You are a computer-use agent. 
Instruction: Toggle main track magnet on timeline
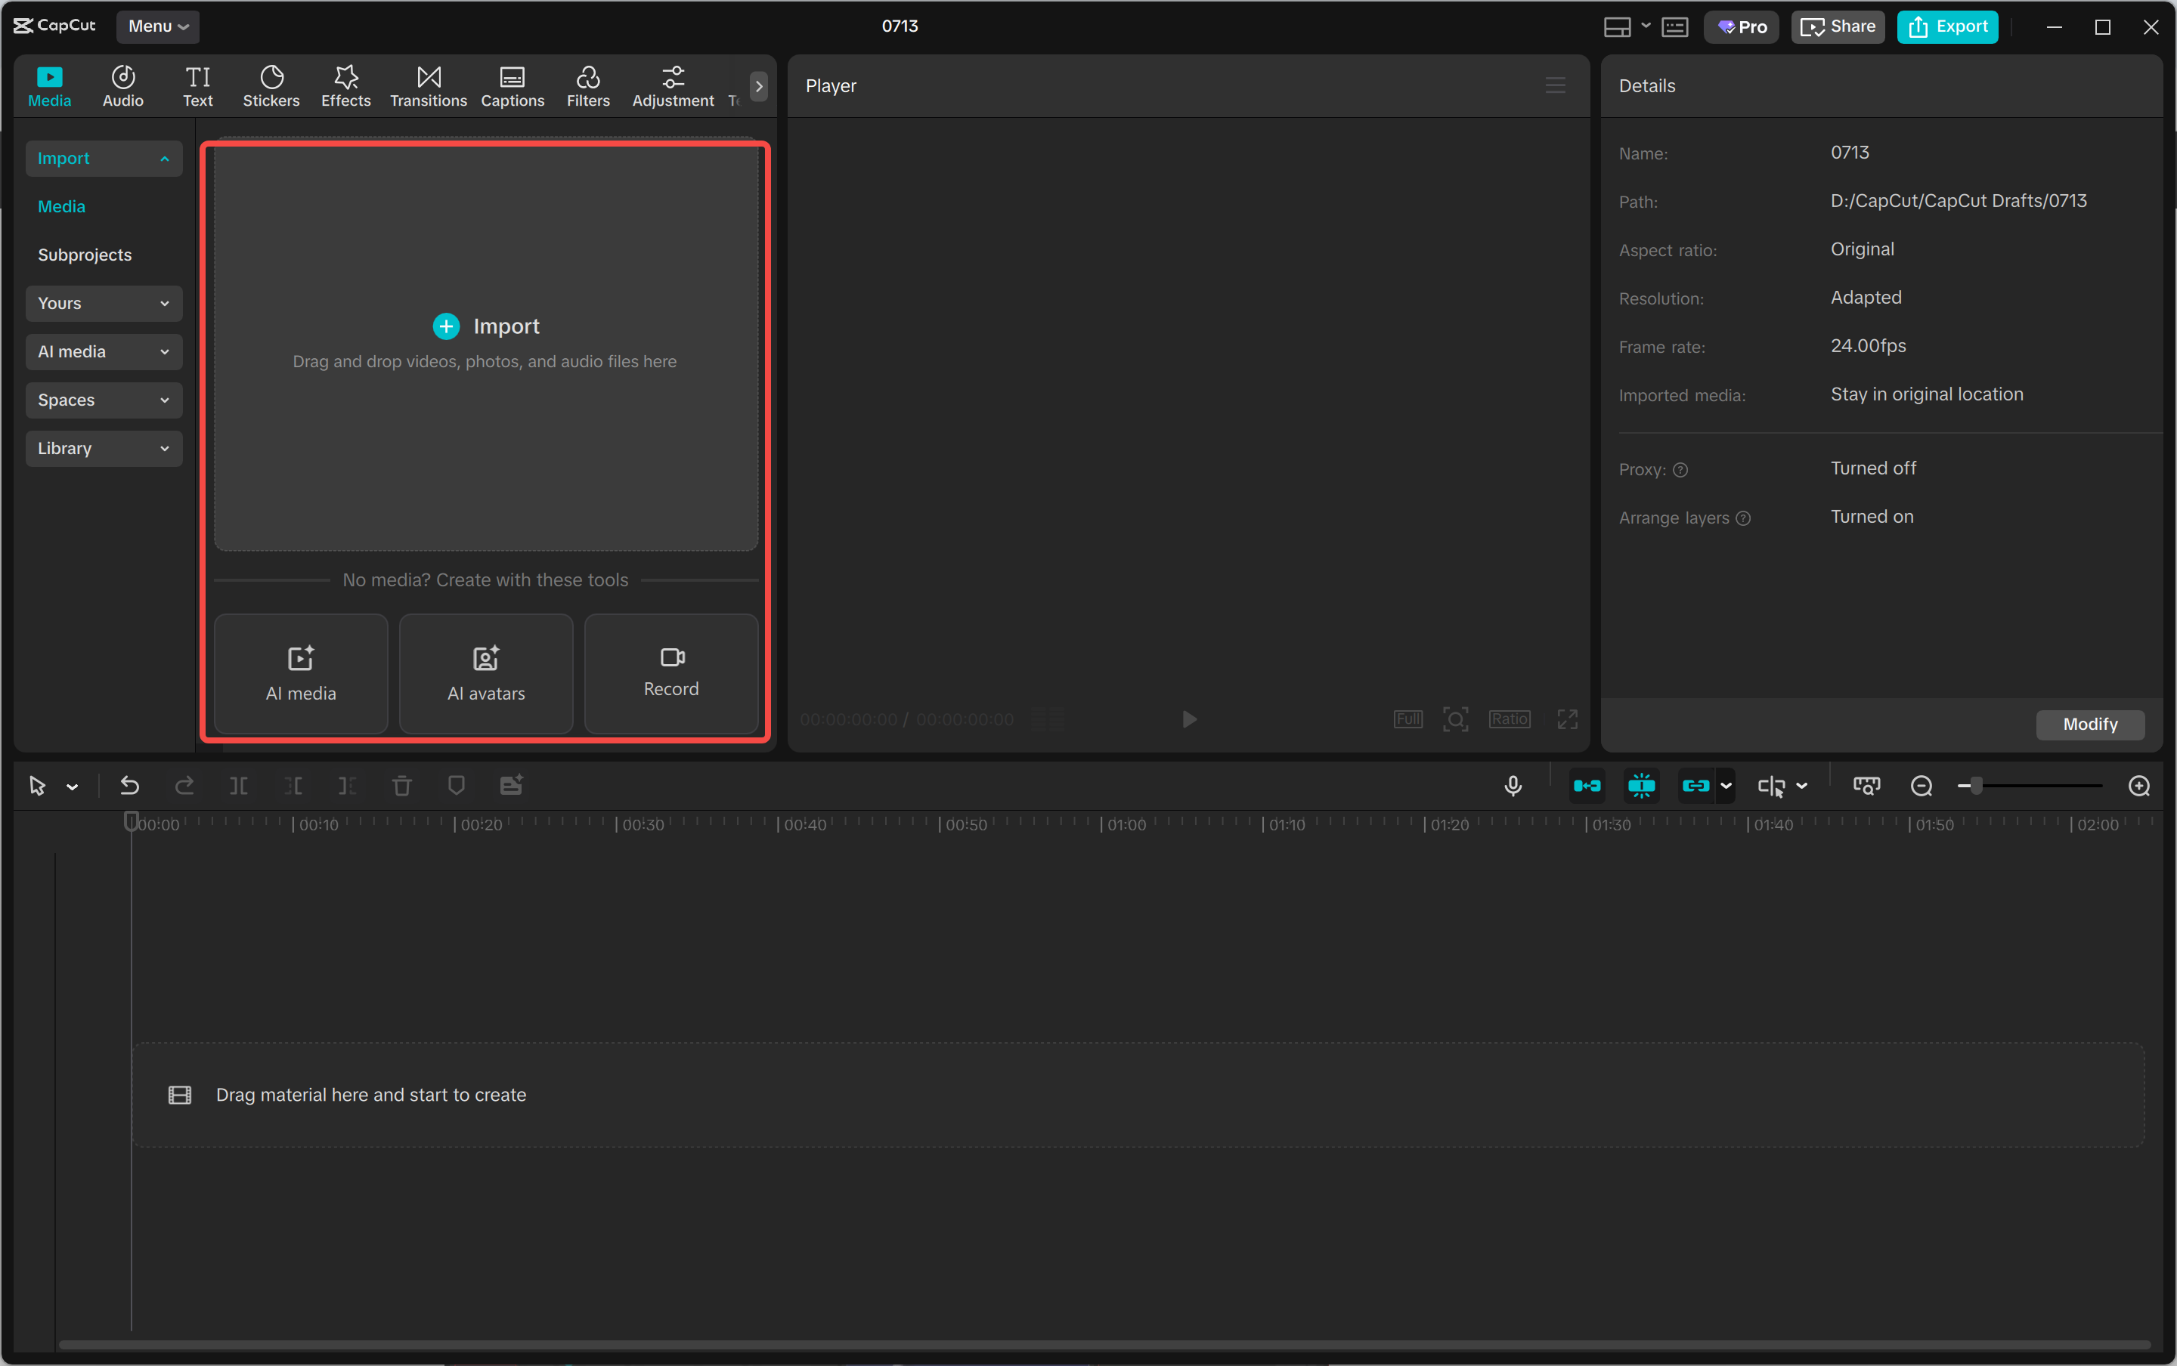1587,786
